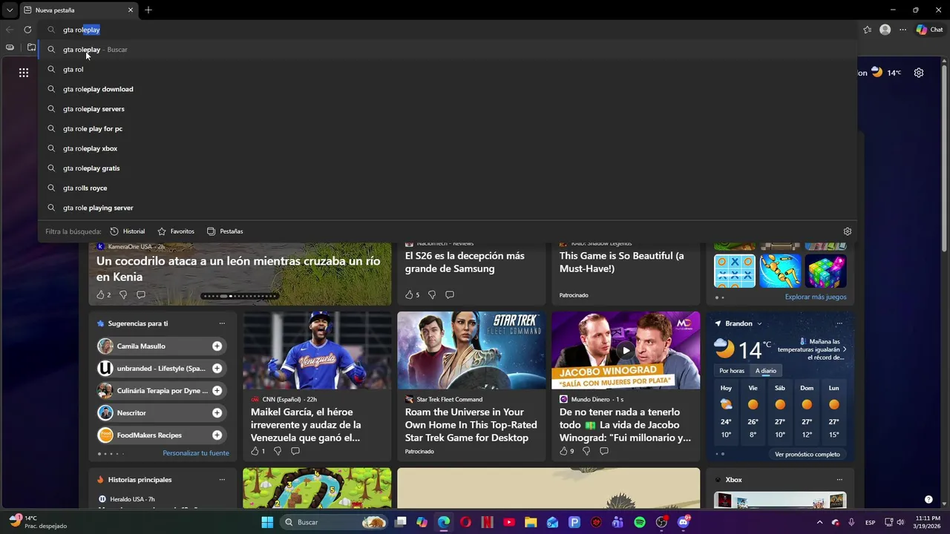Open the apps grid launcher icon
The image size is (950, 534).
click(x=24, y=73)
